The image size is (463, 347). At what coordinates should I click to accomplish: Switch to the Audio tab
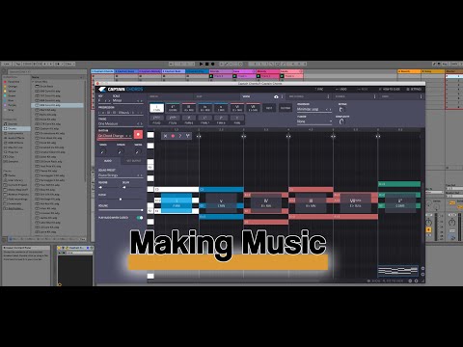108,161
